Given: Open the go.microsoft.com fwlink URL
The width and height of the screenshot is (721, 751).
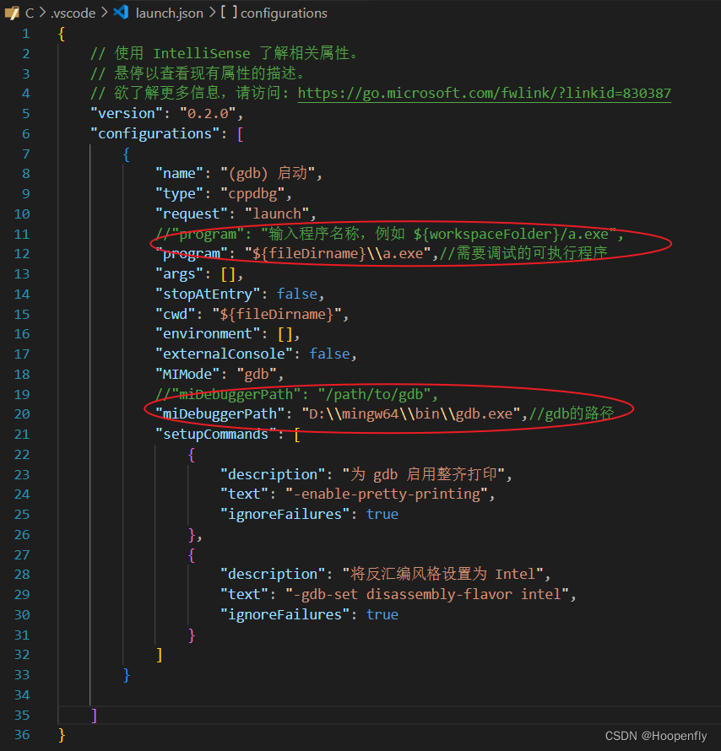Looking at the screenshot, I should pos(485,93).
